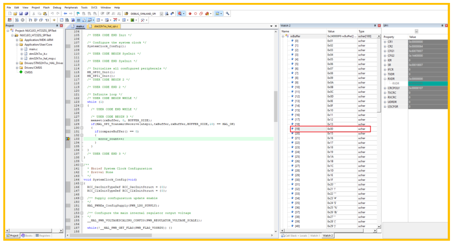The image size is (454, 244).
Task: Run to cursor line icon
Action: click(x=47, y=20)
